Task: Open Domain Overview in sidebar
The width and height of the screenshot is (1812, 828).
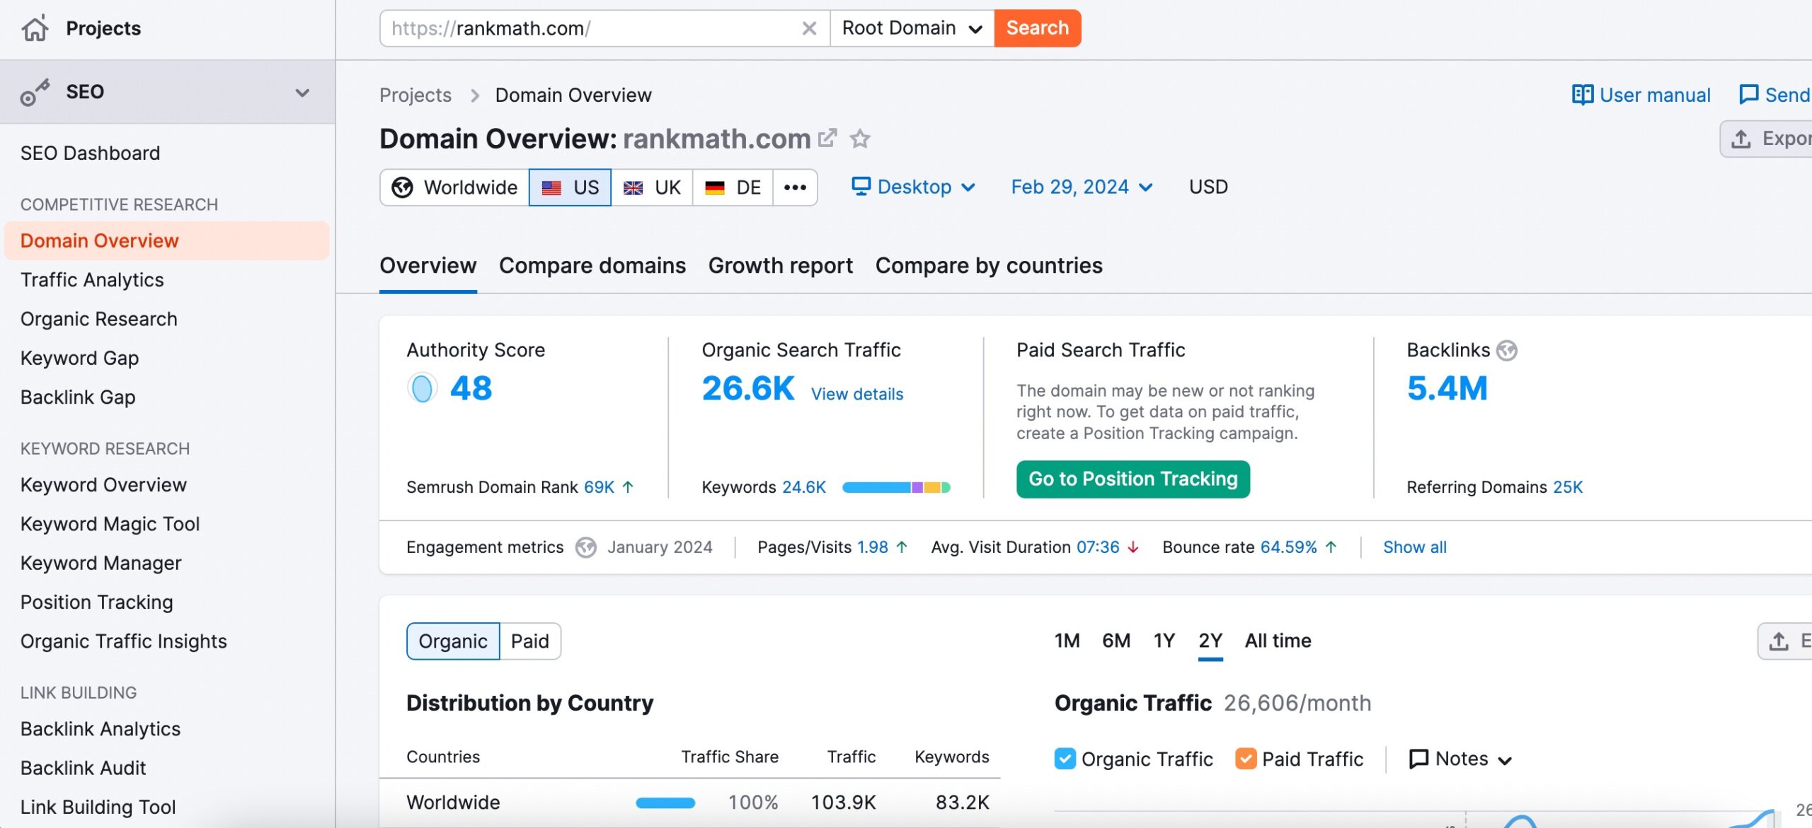Action: pyautogui.click(x=167, y=241)
